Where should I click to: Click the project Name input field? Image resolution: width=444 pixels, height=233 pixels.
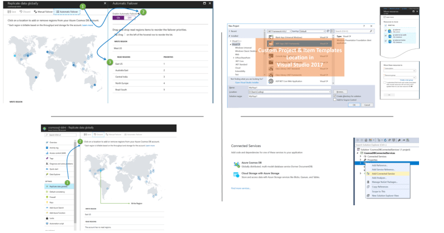click(x=289, y=87)
